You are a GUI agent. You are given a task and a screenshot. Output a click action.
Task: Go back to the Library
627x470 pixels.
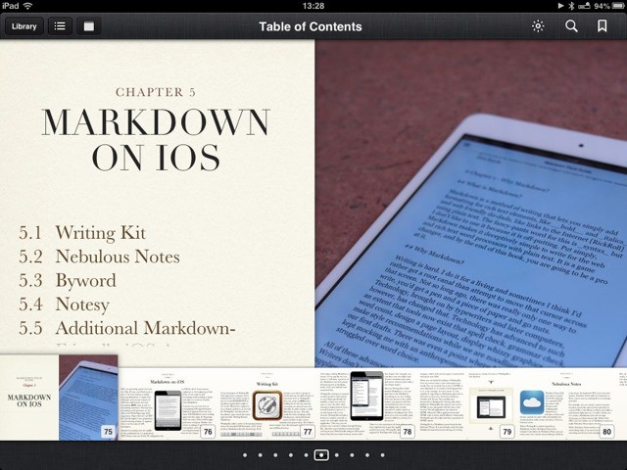[24, 26]
